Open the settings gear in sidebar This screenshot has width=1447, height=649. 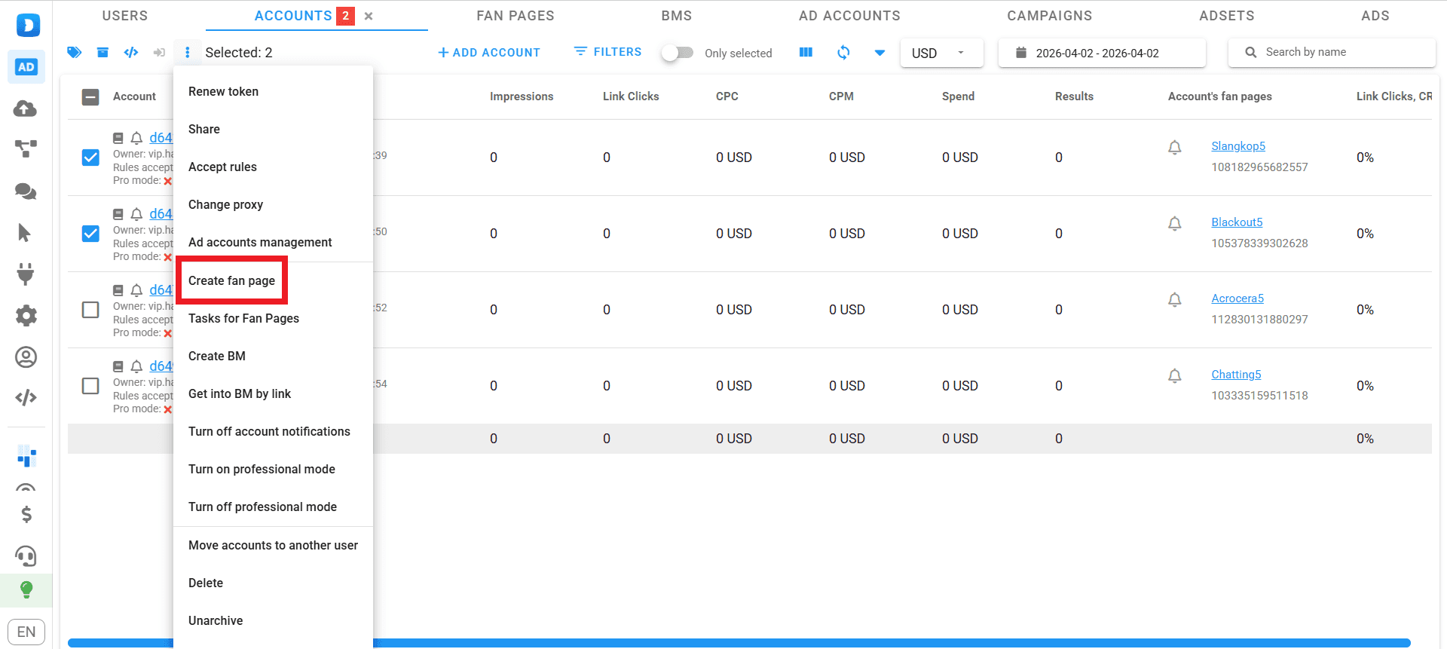point(26,315)
